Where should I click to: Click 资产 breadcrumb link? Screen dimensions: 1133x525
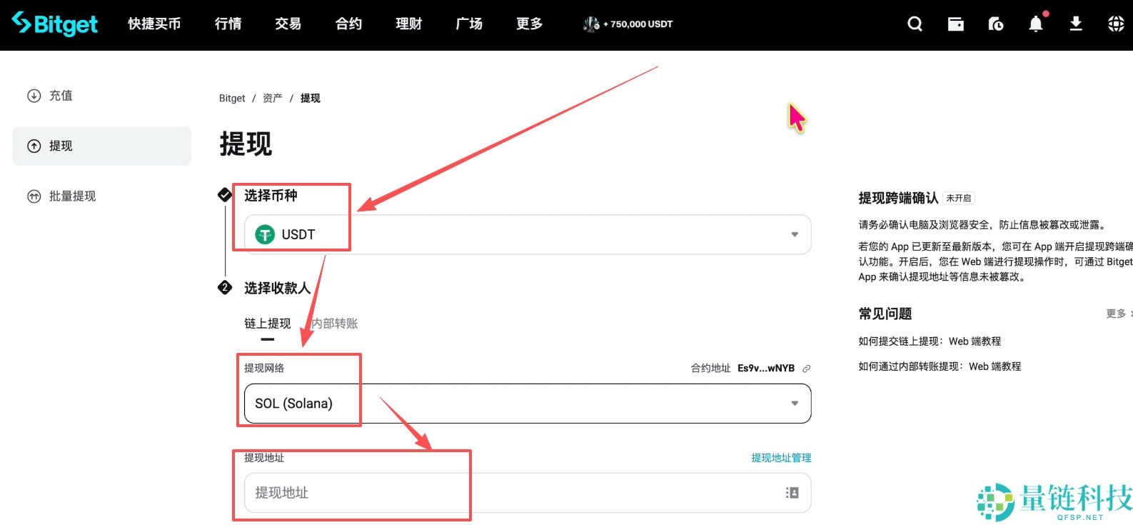273,99
